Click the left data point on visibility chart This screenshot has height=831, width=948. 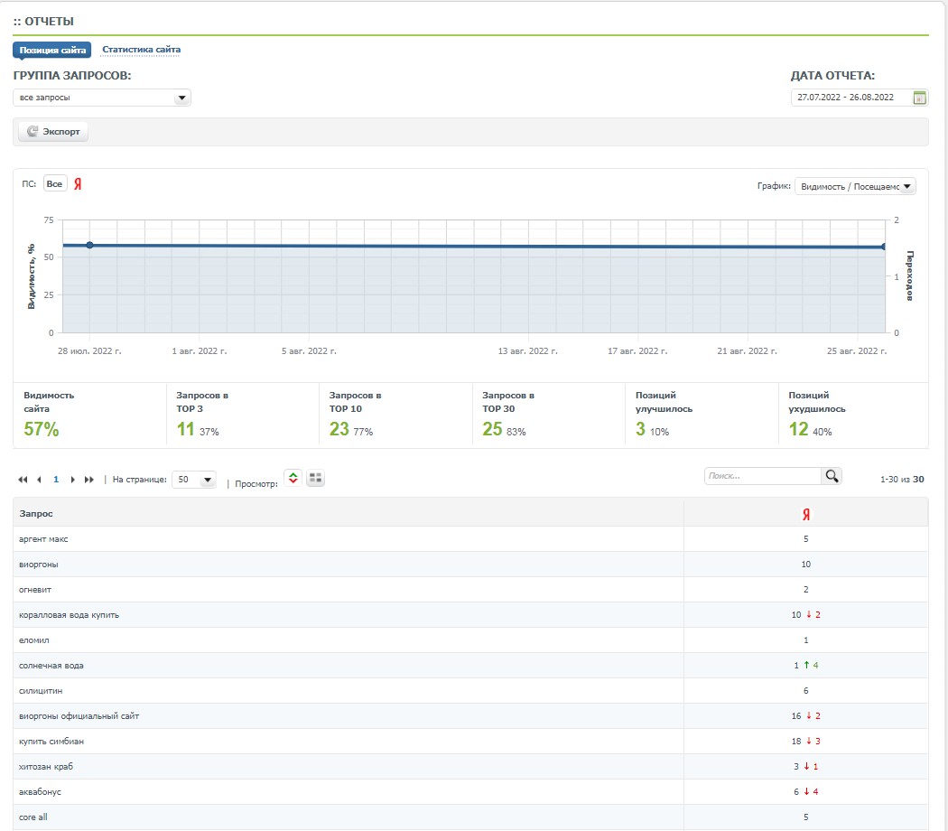(89, 245)
